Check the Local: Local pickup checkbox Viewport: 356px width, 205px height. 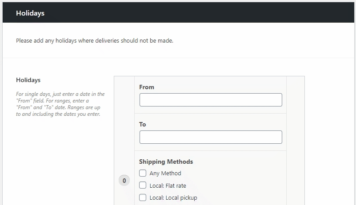[x=143, y=197]
